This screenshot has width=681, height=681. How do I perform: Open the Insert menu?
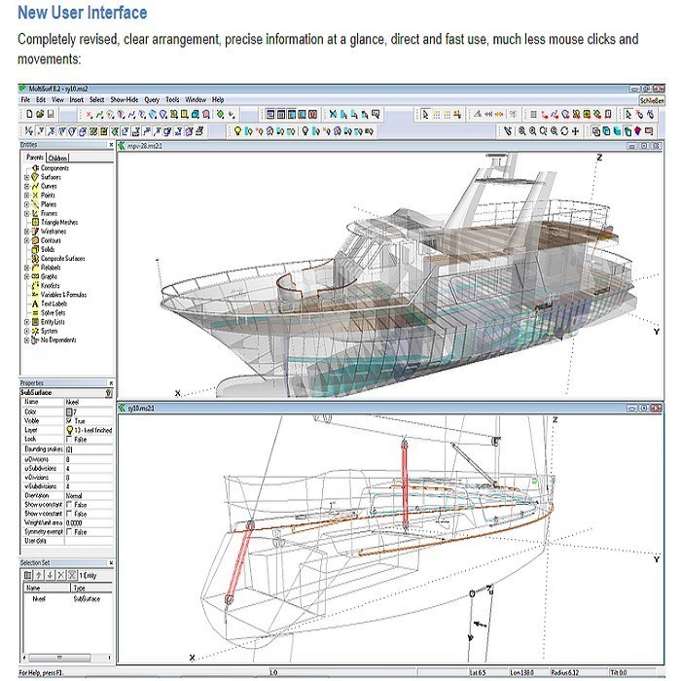(x=77, y=99)
